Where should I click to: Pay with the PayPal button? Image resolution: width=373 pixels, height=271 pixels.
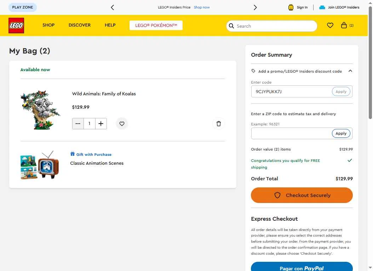302,267
